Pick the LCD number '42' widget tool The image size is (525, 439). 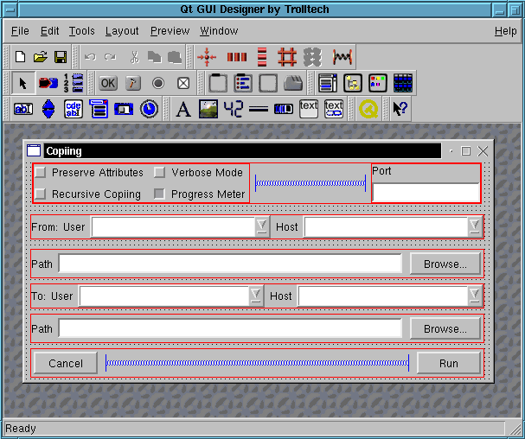[x=234, y=109]
